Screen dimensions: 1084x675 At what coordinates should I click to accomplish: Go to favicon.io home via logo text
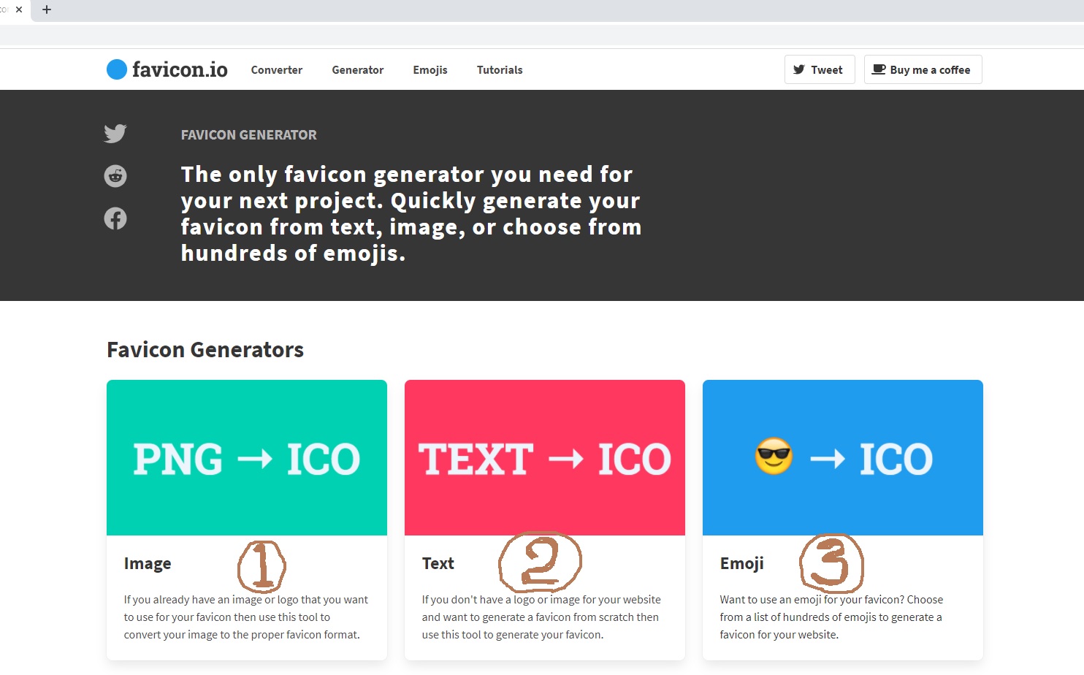[x=180, y=69]
